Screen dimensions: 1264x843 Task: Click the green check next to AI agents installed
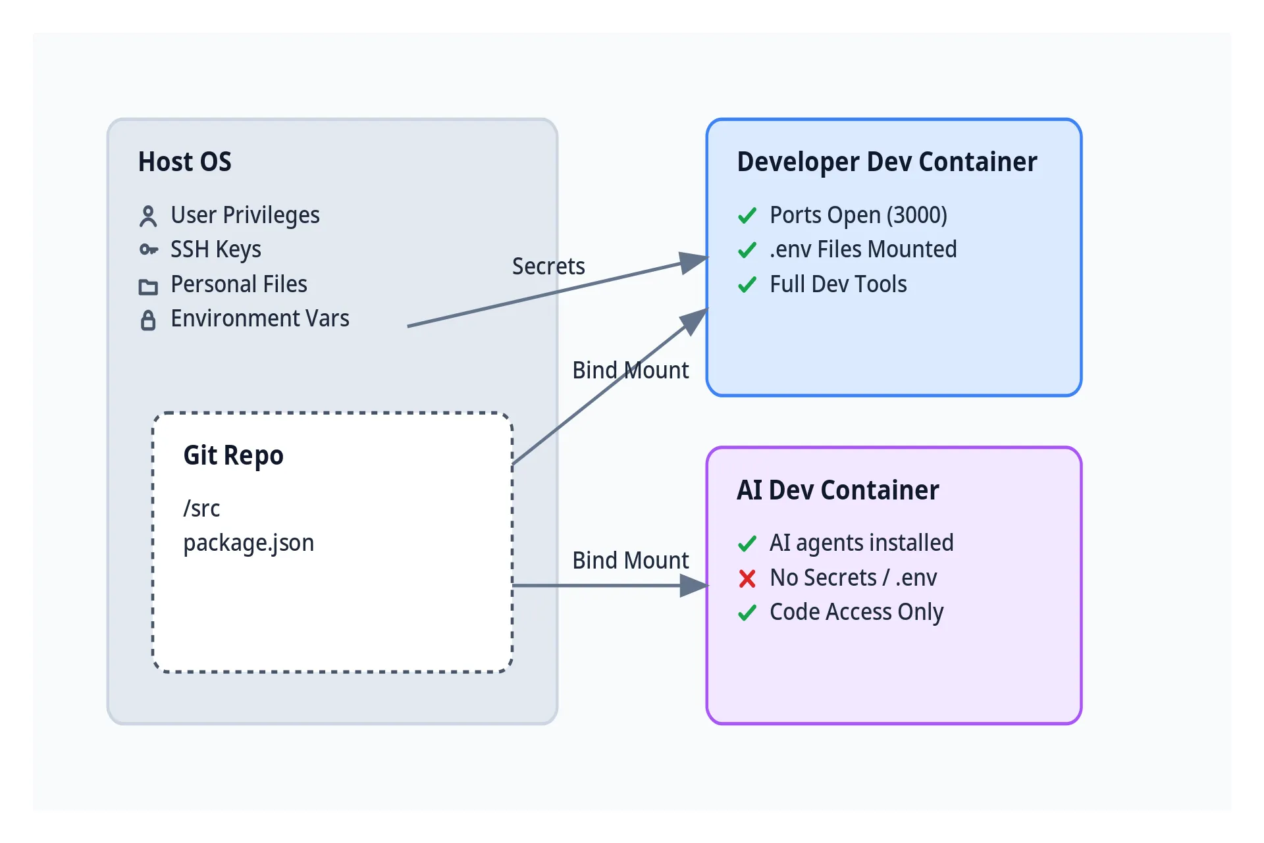(x=747, y=544)
